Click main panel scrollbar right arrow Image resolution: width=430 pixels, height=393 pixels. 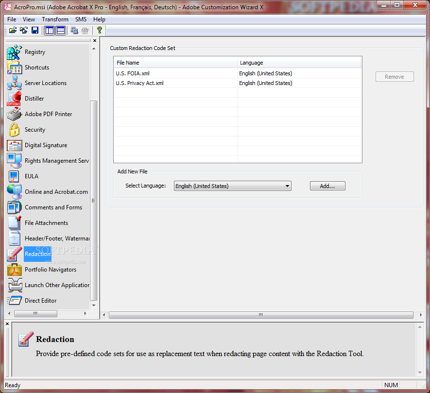[x=421, y=315]
